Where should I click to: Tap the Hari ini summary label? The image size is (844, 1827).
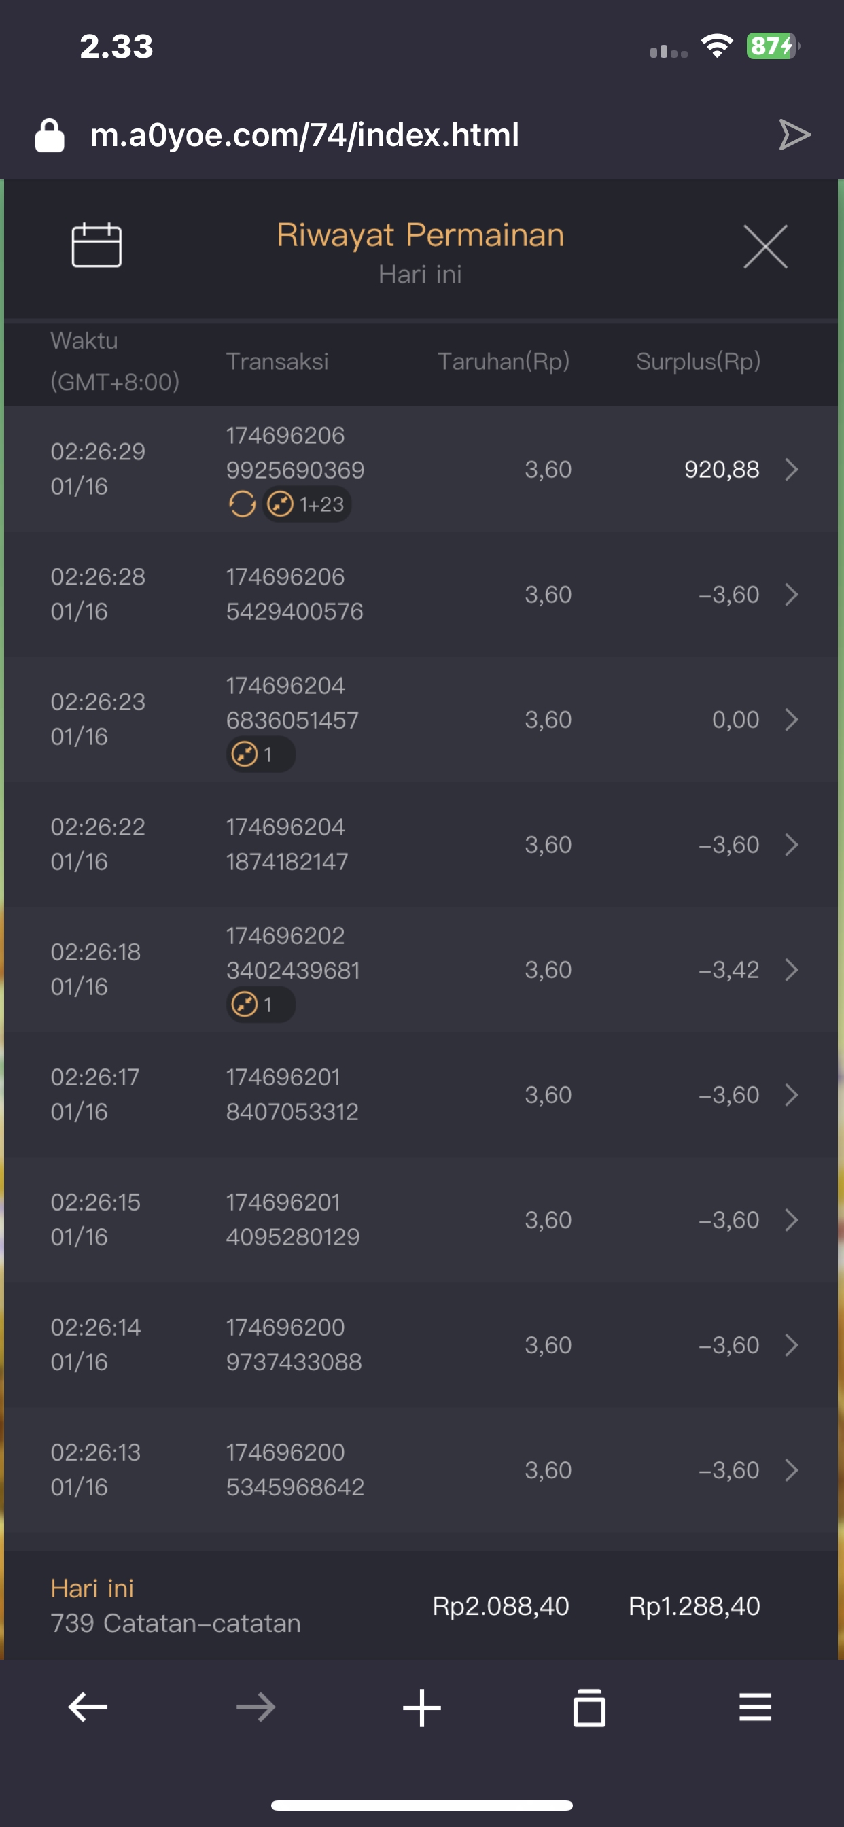click(x=92, y=1588)
